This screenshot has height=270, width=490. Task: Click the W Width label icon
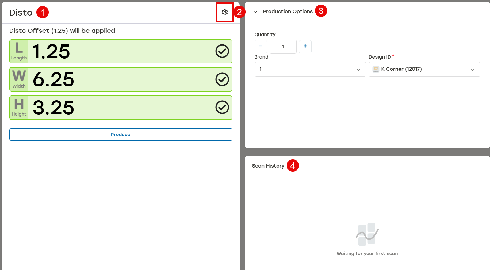click(x=19, y=79)
